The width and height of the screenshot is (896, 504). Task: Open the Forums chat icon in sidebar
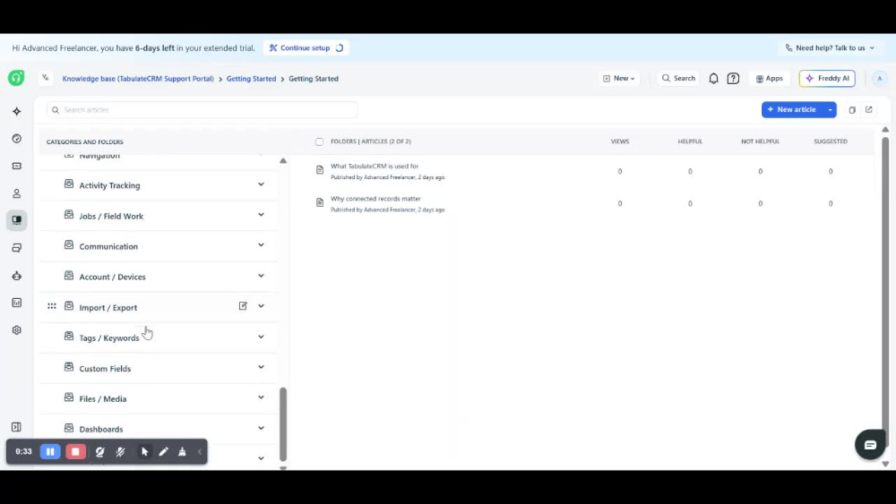[x=16, y=248]
